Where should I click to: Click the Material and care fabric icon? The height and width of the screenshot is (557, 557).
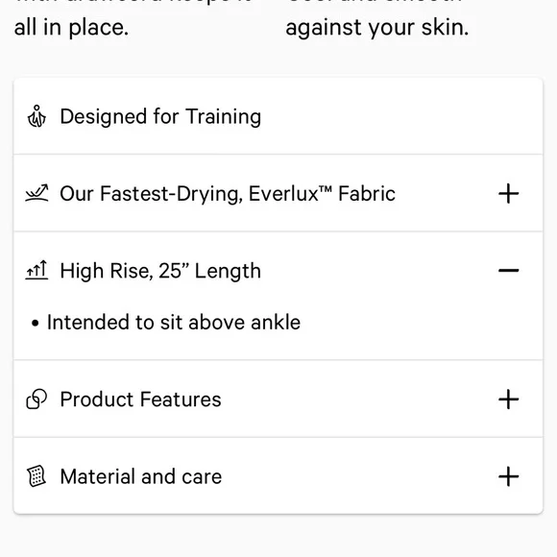tap(36, 476)
